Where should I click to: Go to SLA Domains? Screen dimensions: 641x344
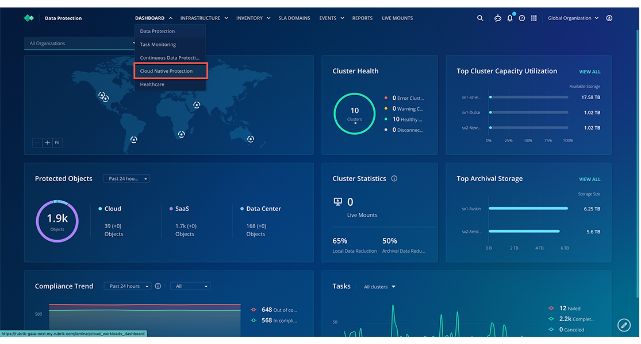(294, 18)
